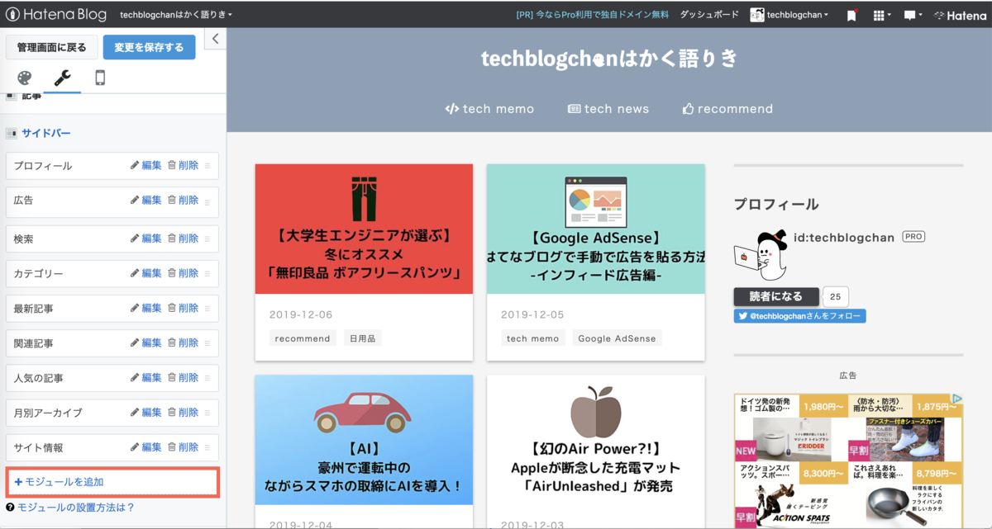992x529 pixels.
Task: Click drag handle of サイト情報 module
Action: pyautogui.click(x=207, y=448)
